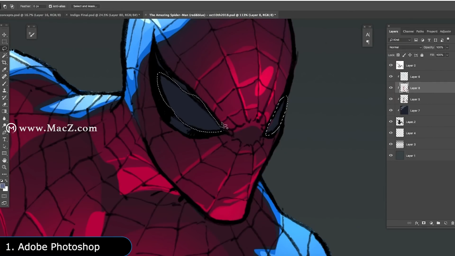Select the History Brush tool
This screenshot has width=455, height=256.
tap(4, 97)
